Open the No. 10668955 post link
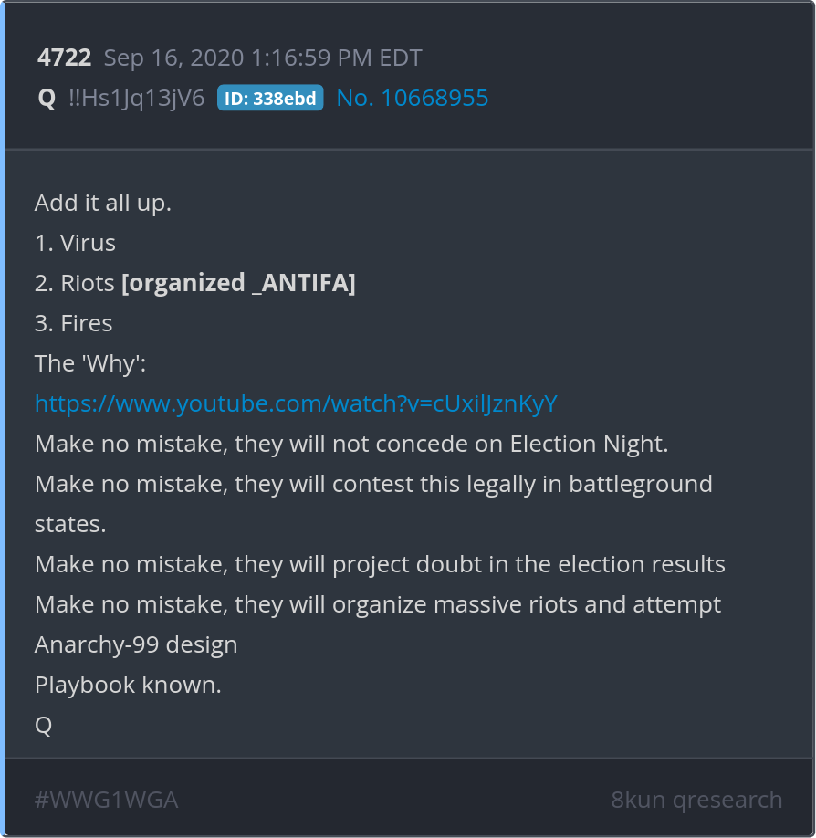The width and height of the screenshot is (816, 838). [413, 99]
